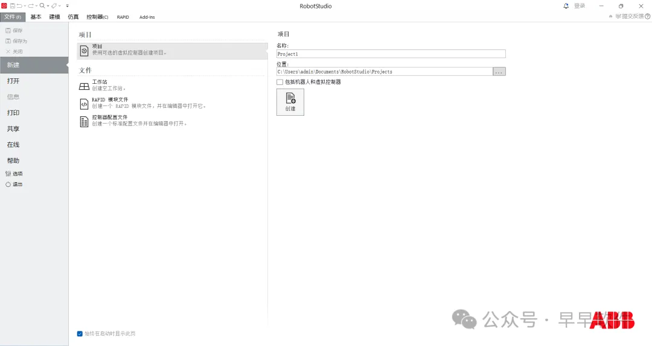Click the 创建 create button
Screen dimensions: 652x346
click(290, 102)
